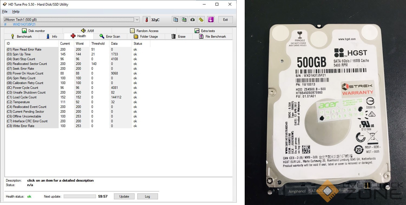Click the Threshold column header
This screenshot has height=205, width=406.
(x=99, y=43)
